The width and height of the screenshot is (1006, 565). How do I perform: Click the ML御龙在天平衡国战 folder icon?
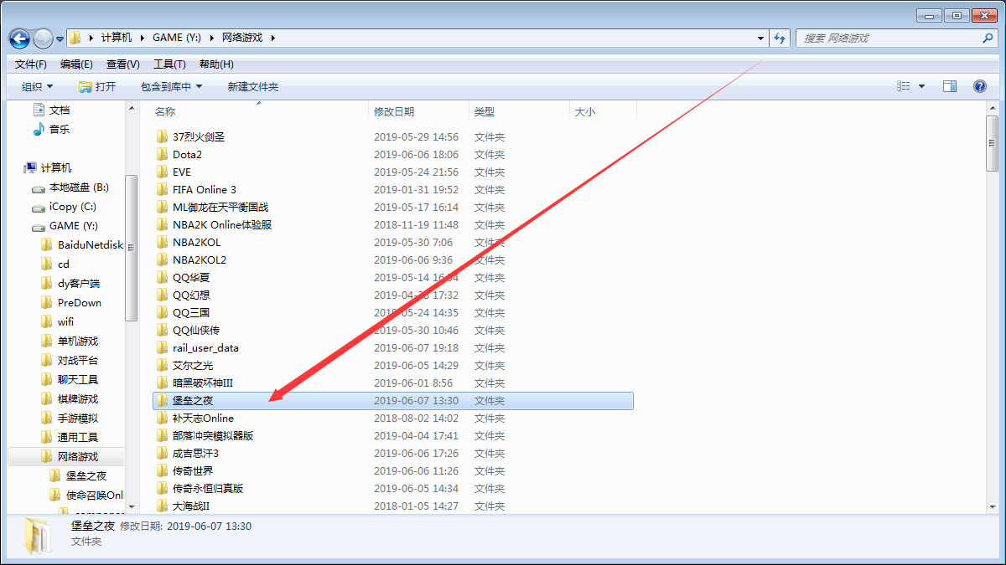point(163,207)
